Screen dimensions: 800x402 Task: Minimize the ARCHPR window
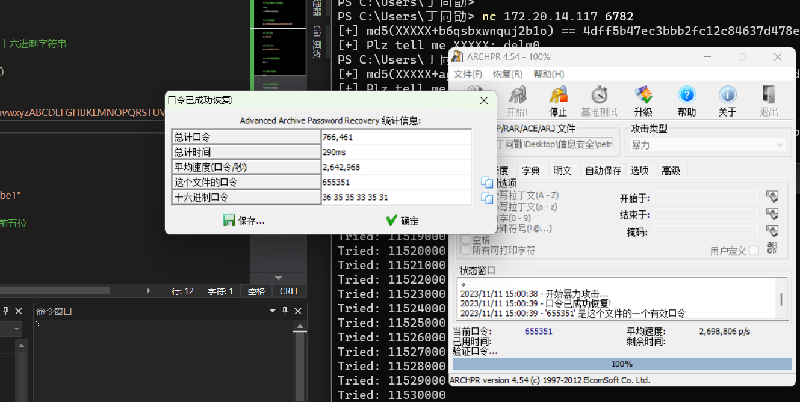[707, 57]
